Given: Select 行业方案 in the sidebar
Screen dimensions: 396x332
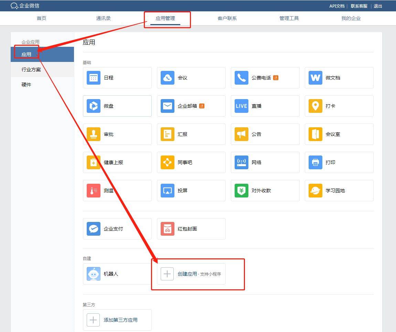Looking at the screenshot, I should [x=31, y=69].
